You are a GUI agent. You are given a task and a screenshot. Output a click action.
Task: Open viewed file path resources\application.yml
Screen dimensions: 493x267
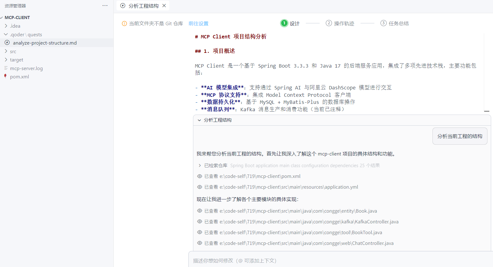click(289, 187)
